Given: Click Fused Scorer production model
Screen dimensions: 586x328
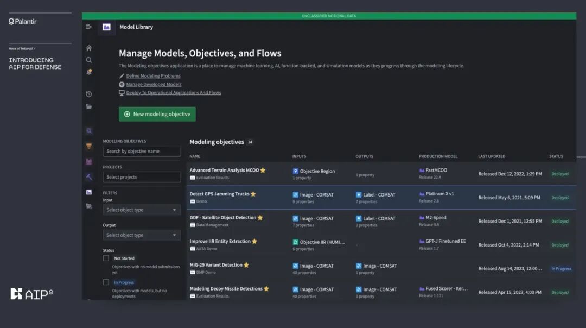Looking at the screenshot, I should pyautogui.click(x=446, y=289).
